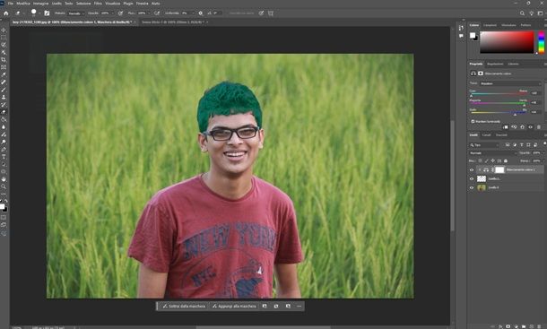This screenshot has height=329, width=547.
Task: Open the Filtro menu
Action: (x=98, y=4)
